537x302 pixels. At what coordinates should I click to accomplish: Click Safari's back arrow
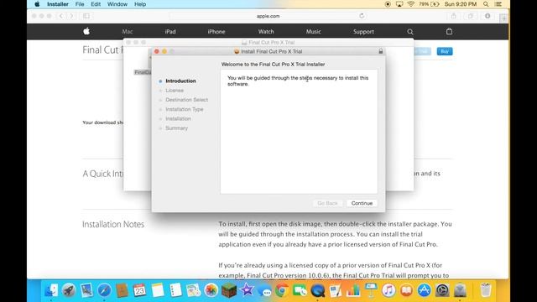click(x=61, y=16)
